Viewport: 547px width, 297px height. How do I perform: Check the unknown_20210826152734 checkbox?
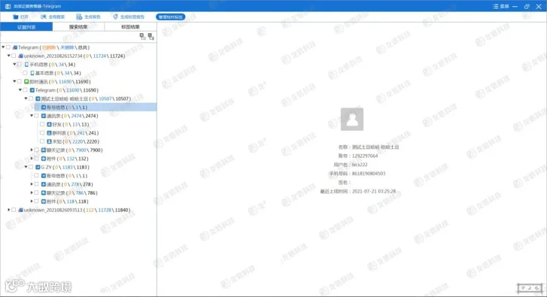tap(13, 55)
